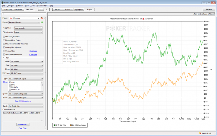The image size is (217, 136).
Task: Click the green My C Net Won legend swatch
Action: coord(54,125)
